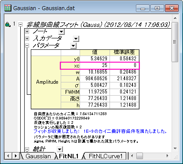
Task: Click the 高さ parameter label
Action: [70, 99]
